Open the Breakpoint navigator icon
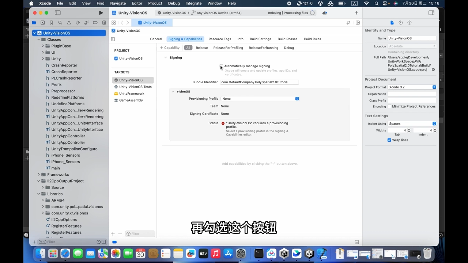Viewport: 468px width, 263px height. coord(95,23)
